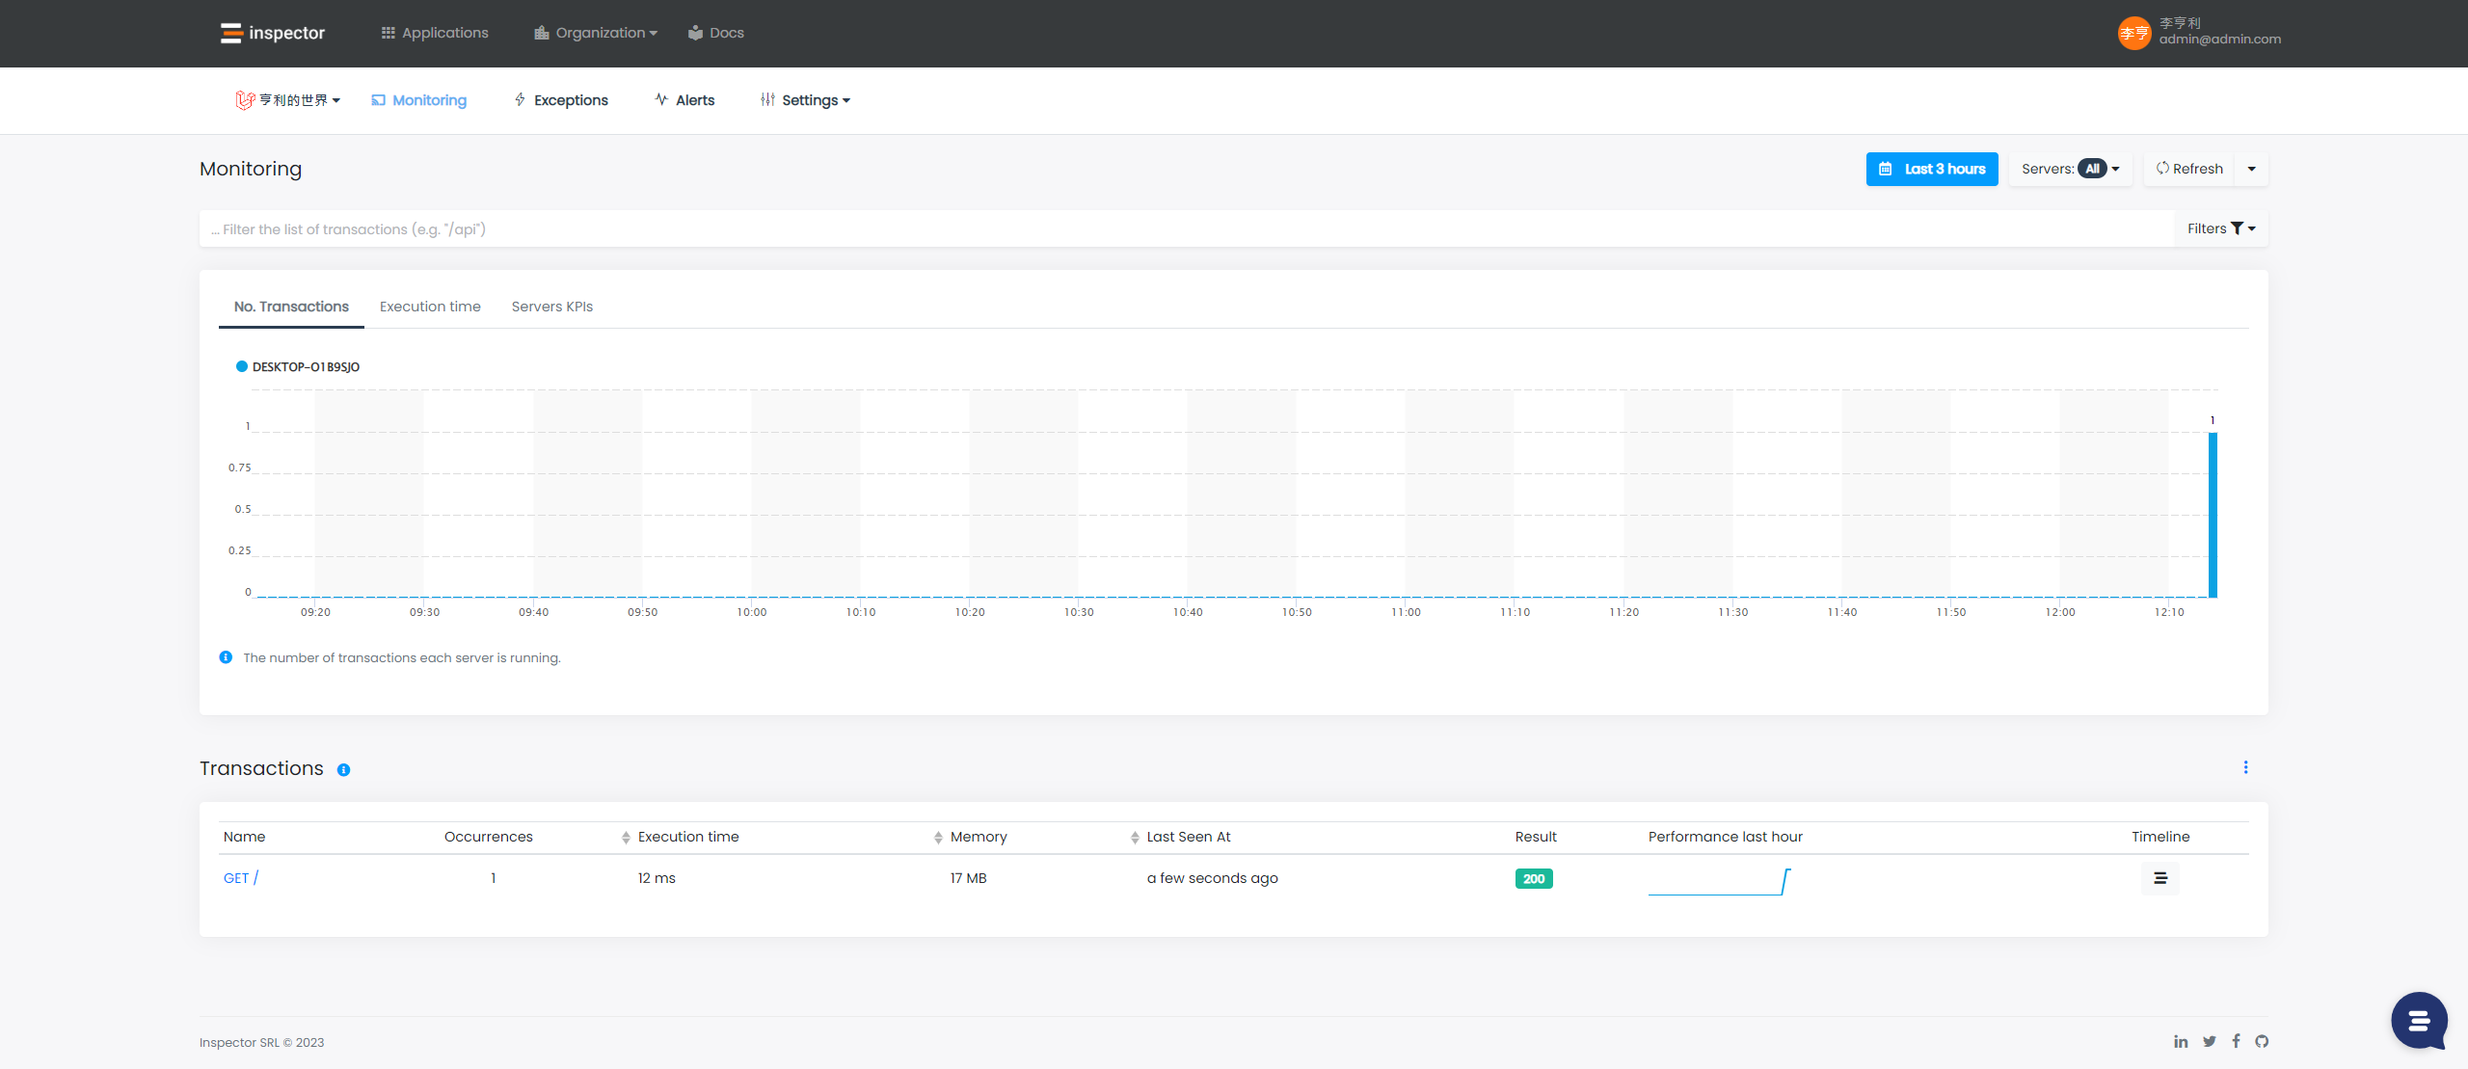Open the timeline icon for GET /
The width and height of the screenshot is (2468, 1069).
click(x=2159, y=878)
